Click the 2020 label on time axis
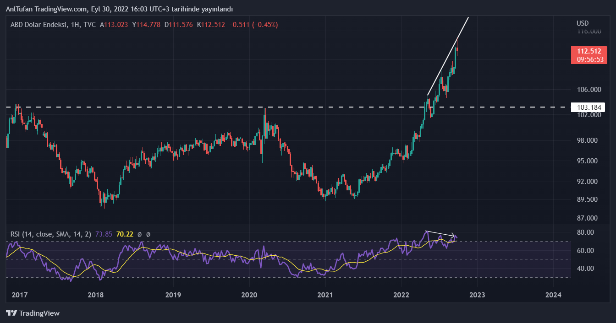Viewport: 616px width, 323px height. [x=249, y=294]
